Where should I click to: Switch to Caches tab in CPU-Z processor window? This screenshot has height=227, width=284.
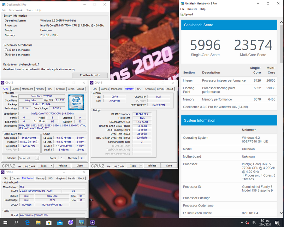(15, 89)
